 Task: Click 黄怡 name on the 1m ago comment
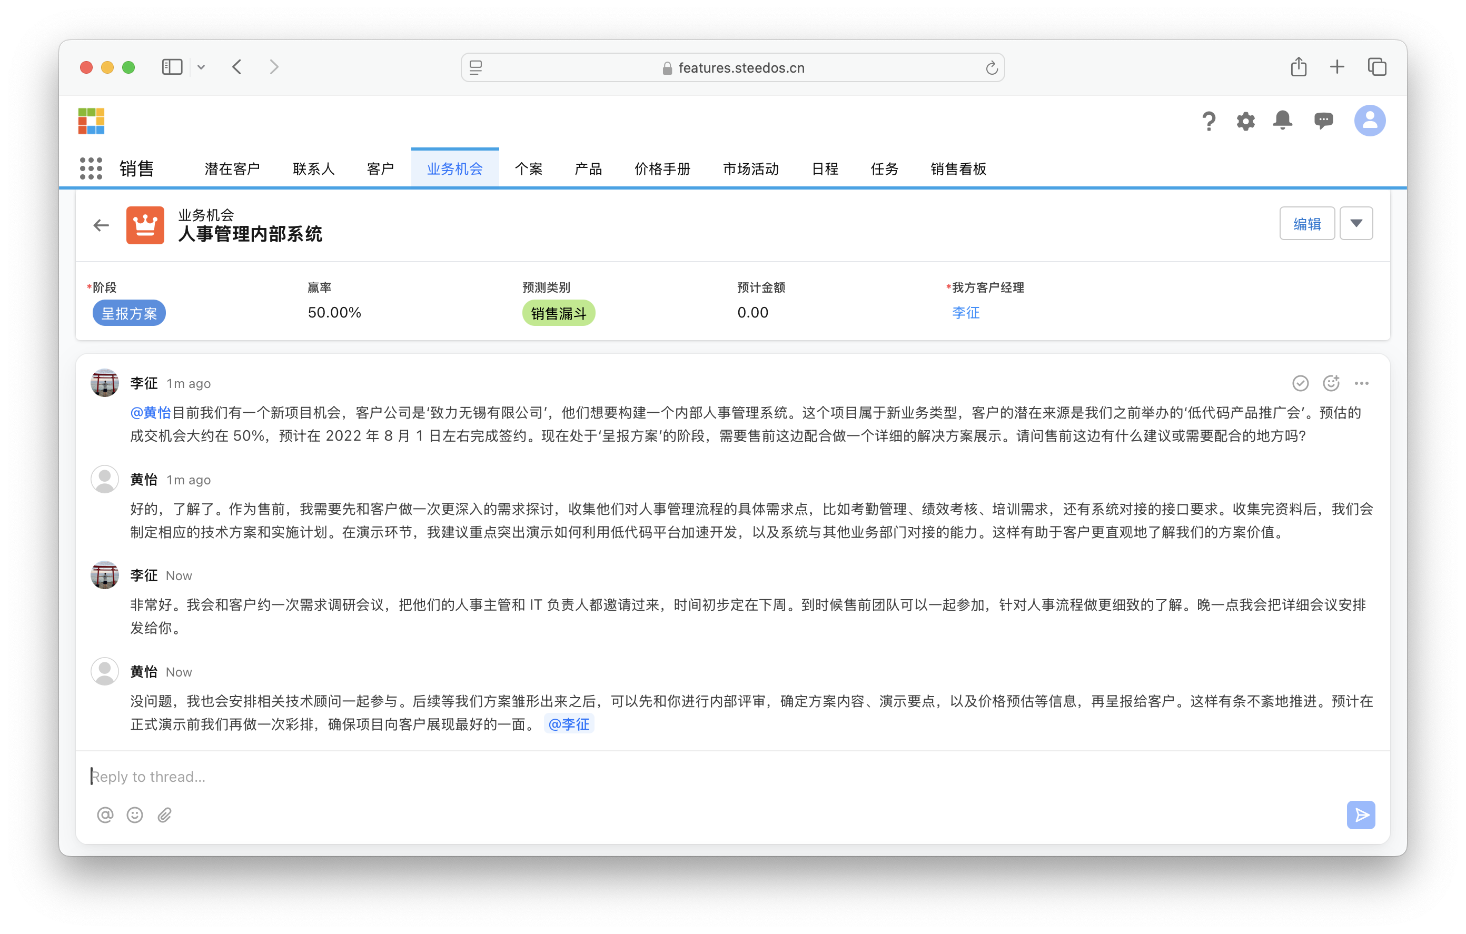click(x=144, y=480)
